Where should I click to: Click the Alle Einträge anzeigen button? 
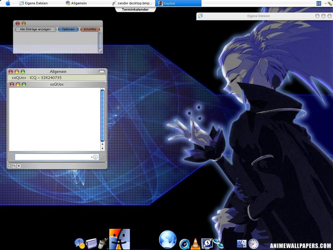(35, 29)
